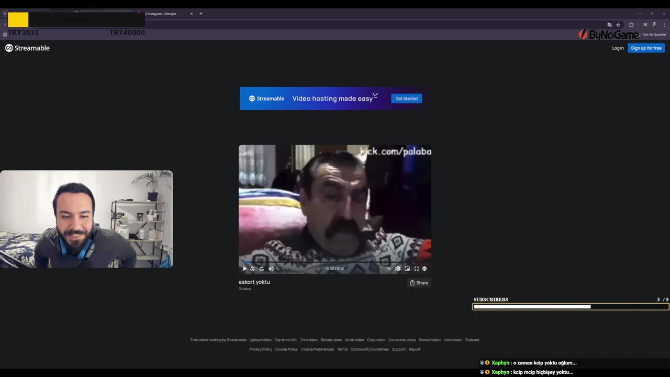
Task: Click the translate page icon in address bar
Action: tap(610, 25)
